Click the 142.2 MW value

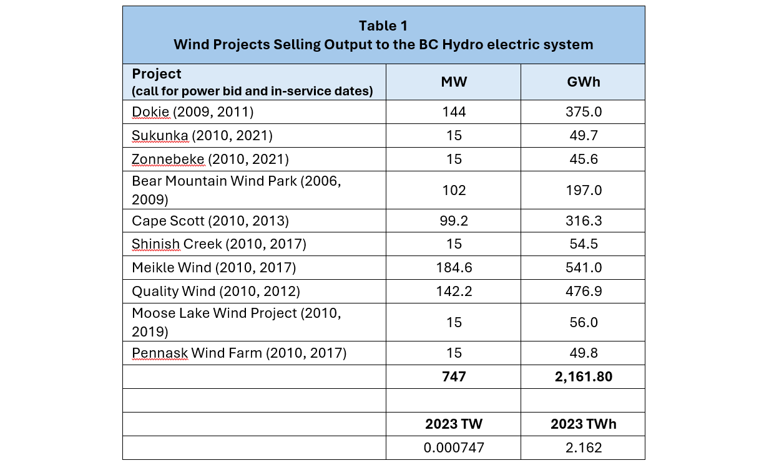[x=454, y=292]
